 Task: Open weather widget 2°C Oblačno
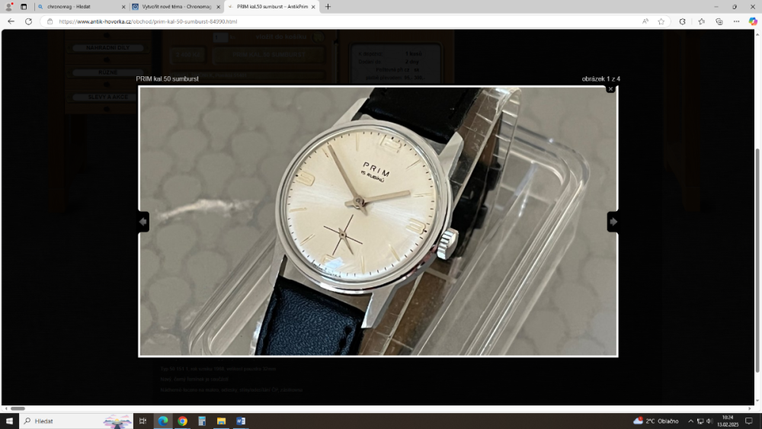655,421
